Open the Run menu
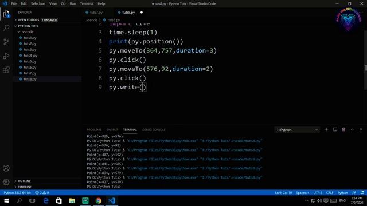 (73, 4)
